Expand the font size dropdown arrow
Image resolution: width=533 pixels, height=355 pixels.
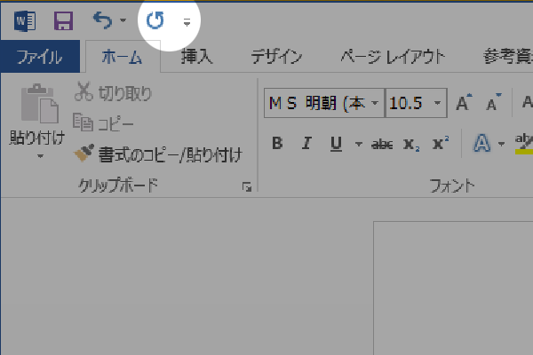pos(437,103)
